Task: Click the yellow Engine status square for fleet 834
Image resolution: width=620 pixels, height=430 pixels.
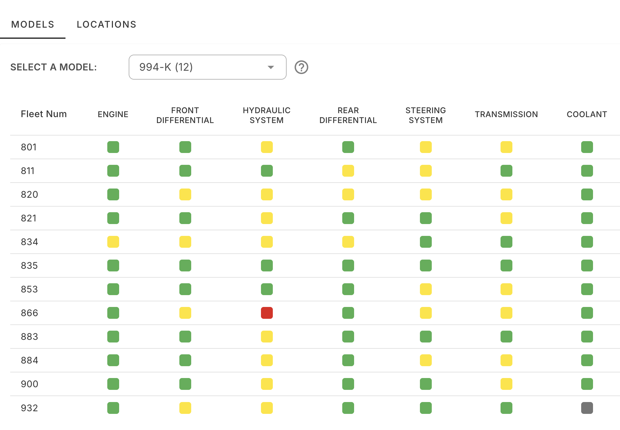Action: (113, 242)
